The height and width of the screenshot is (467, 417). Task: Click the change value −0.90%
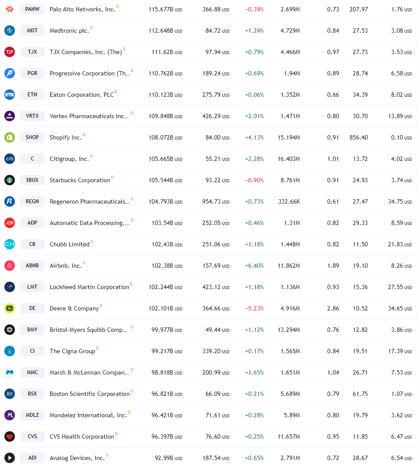coord(255,180)
